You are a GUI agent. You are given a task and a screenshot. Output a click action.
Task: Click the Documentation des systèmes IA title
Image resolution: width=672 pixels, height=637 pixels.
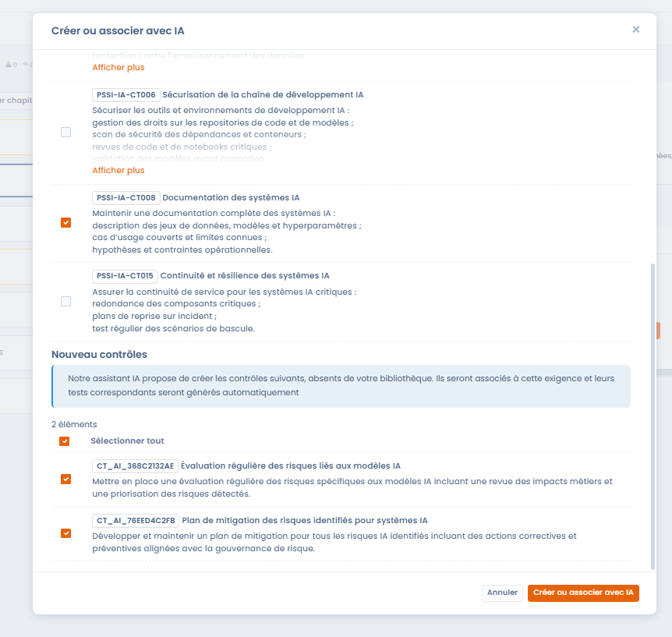(231, 198)
